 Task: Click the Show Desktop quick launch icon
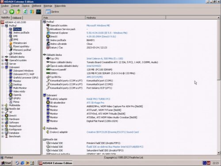point(32,163)
